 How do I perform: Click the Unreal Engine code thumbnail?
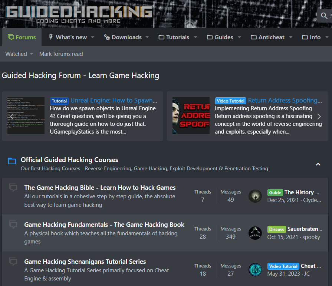(26, 115)
